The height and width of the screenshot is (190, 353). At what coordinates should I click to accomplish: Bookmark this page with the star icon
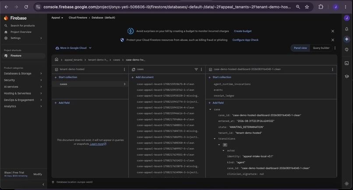pyautogui.click(x=307, y=7)
